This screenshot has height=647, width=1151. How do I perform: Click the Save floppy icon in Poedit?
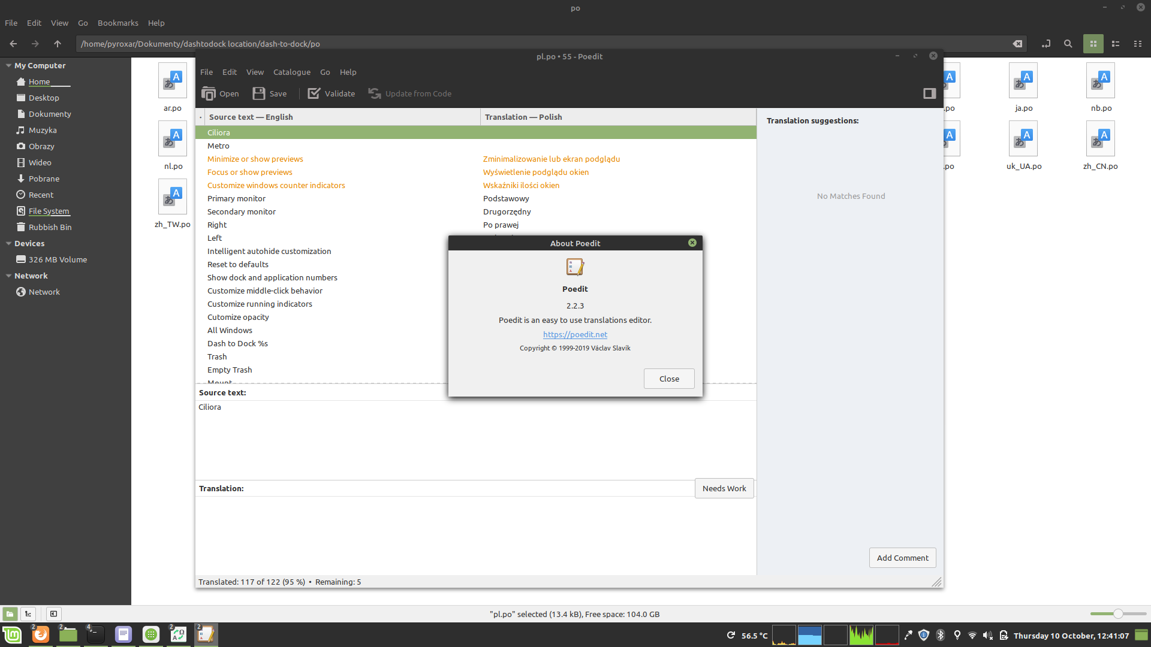pos(259,93)
